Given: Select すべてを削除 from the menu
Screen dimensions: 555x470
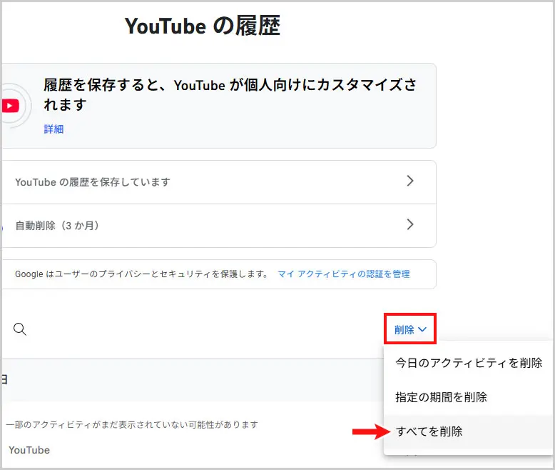Looking at the screenshot, I should [x=468, y=431].
